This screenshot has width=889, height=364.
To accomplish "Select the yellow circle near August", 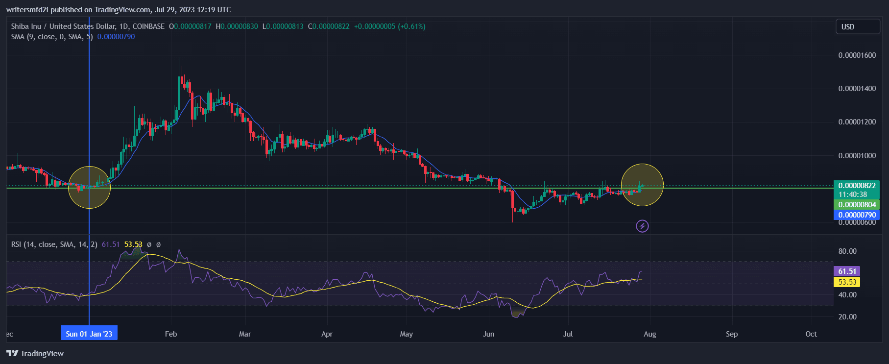I will point(642,185).
